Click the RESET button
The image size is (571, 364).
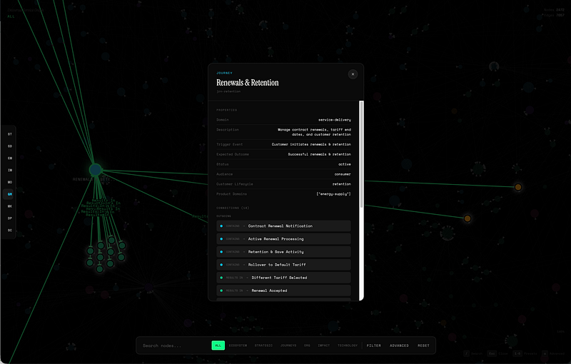(x=423, y=345)
